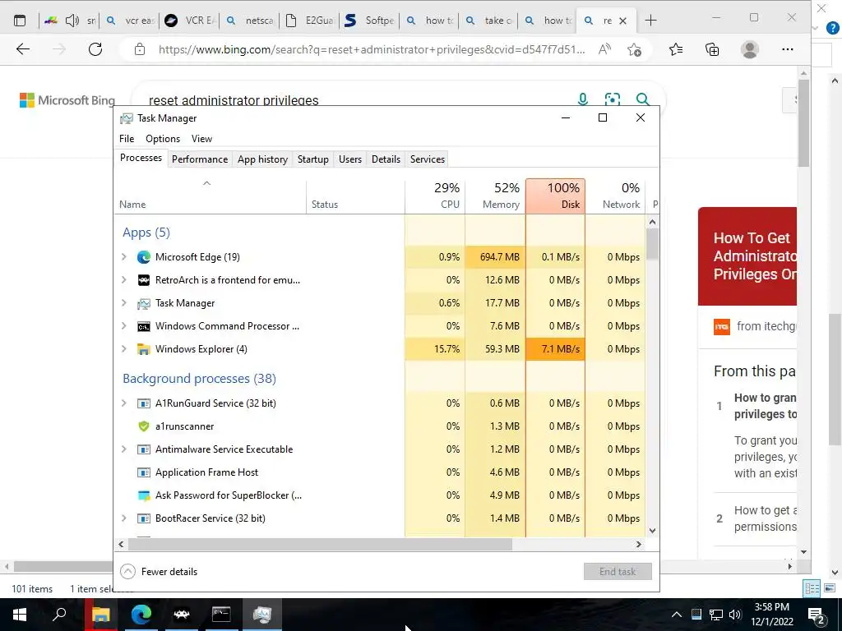Switch to the Users tab

[350, 159]
